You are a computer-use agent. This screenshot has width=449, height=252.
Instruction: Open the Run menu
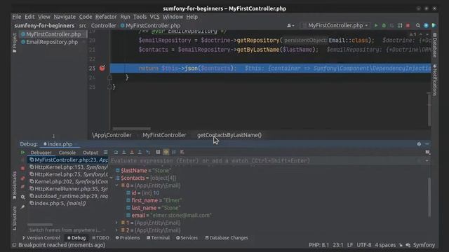click(125, 17)
